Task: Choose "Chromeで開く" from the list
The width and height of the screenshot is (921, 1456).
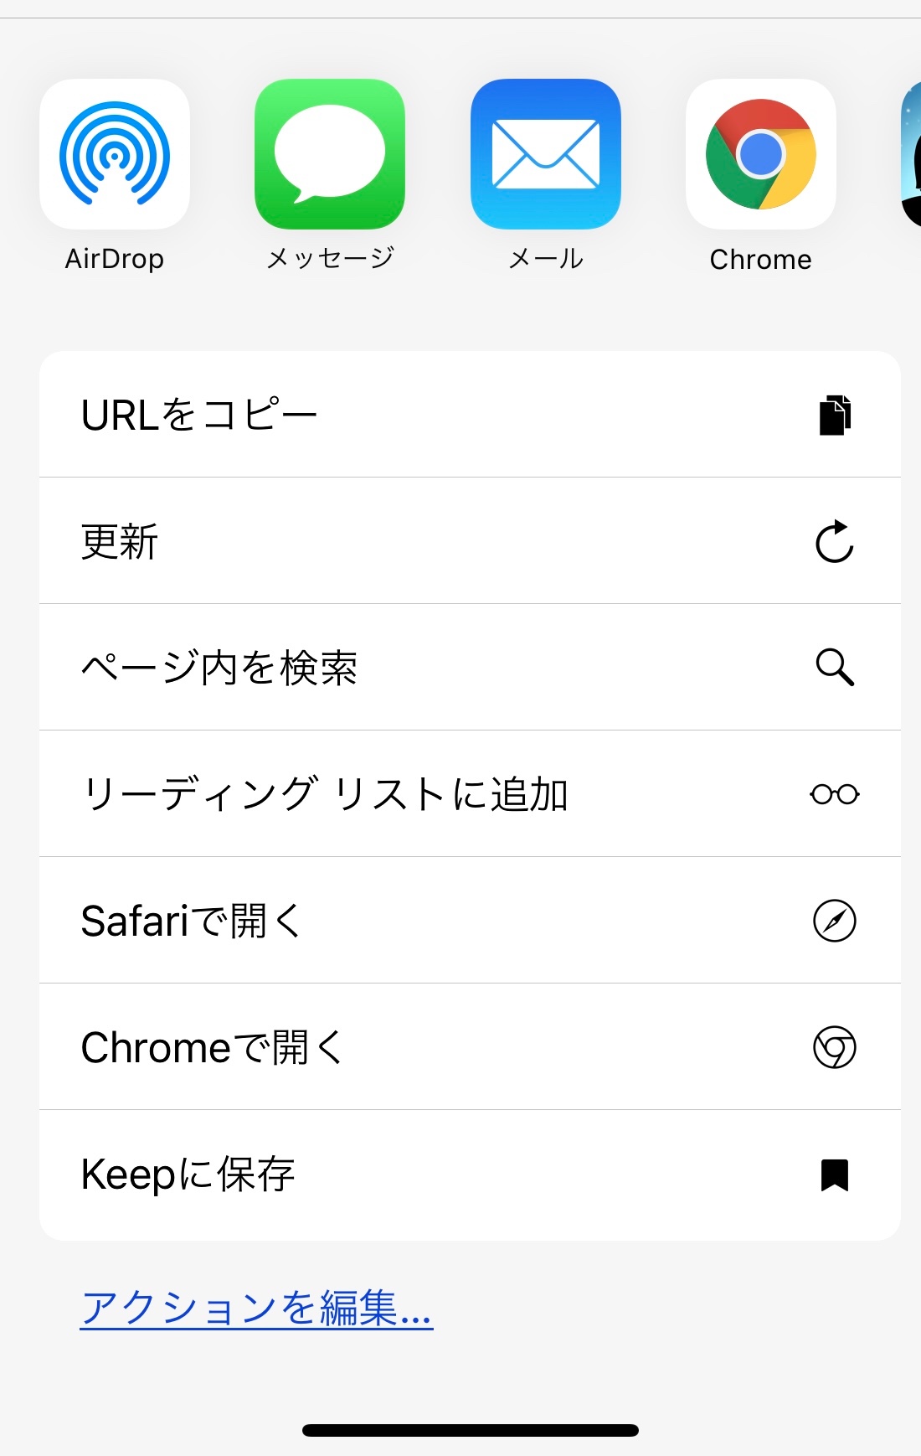Action: (212, 1047)
